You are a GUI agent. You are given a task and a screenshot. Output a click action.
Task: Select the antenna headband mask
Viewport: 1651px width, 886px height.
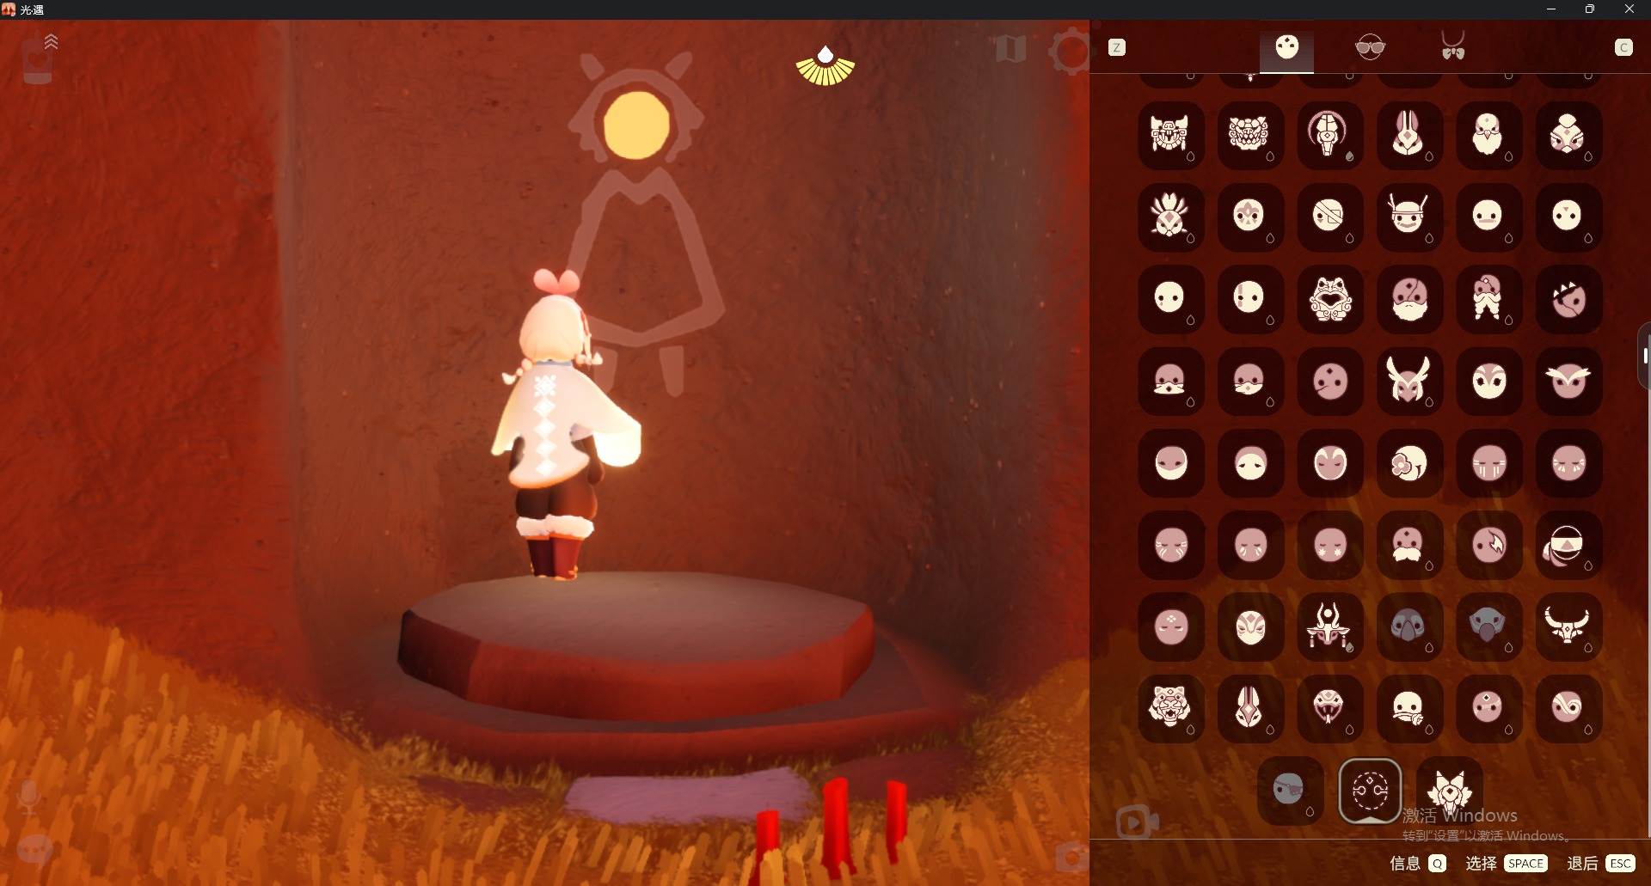coord(1409,217)
